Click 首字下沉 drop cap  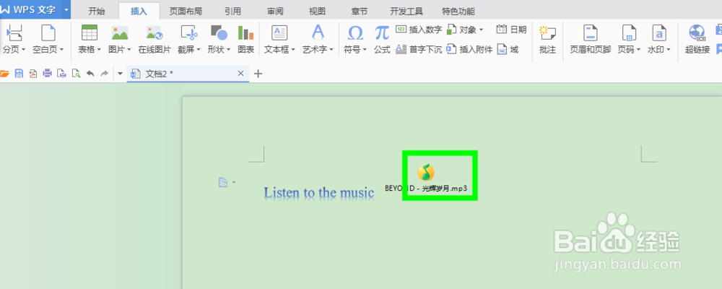(419, 49)
